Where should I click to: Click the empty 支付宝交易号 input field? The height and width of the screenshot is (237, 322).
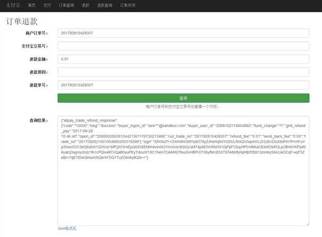(183, 46)
